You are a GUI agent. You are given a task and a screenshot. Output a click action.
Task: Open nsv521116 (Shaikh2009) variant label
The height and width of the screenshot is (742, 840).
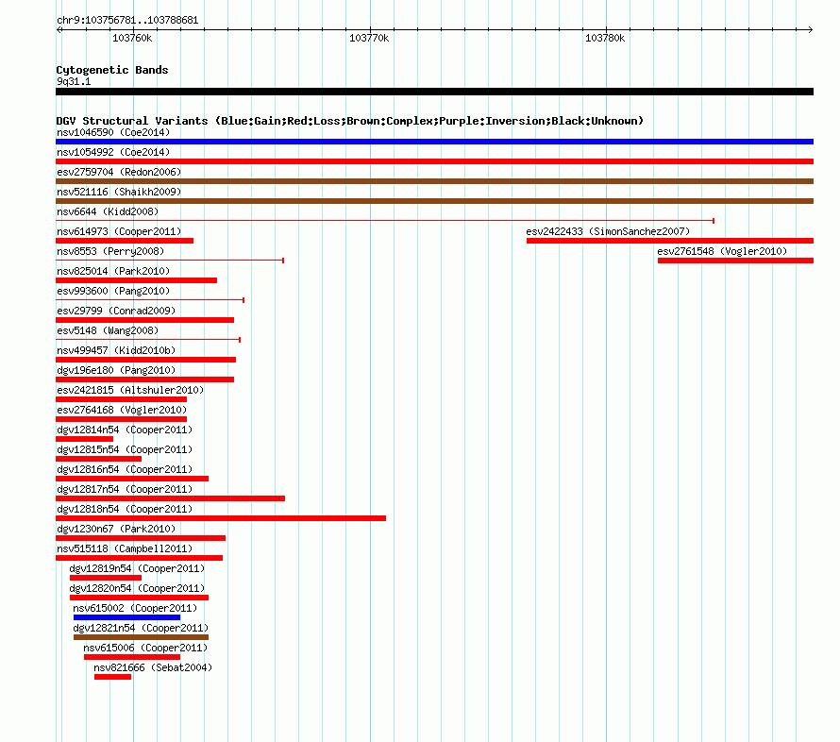(x=119, y=192)
